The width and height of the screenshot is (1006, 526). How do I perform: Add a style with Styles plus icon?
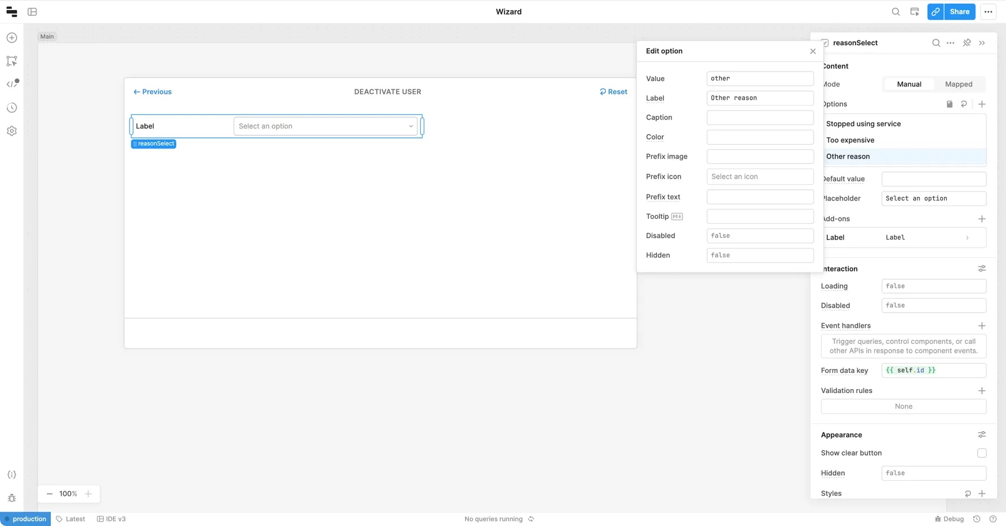[x=982, y=494]
